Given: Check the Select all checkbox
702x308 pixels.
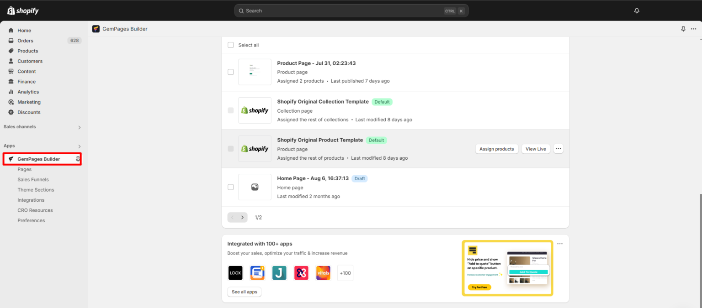Looking at the screenshot, I should pos(231,45).
